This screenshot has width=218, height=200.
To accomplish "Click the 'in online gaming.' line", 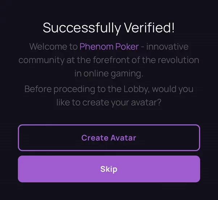I will click(109, 74).
